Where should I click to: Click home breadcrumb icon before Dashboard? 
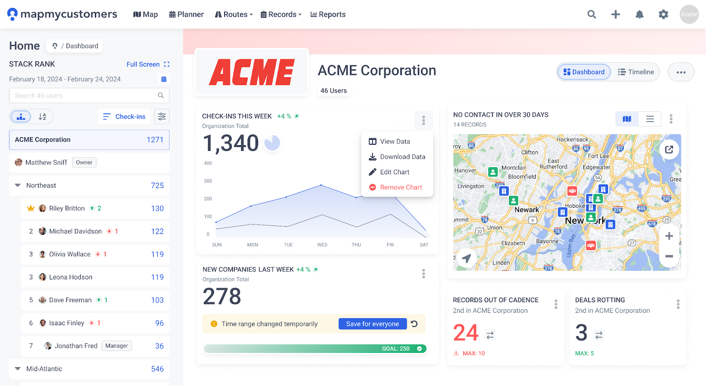[55, 46]
